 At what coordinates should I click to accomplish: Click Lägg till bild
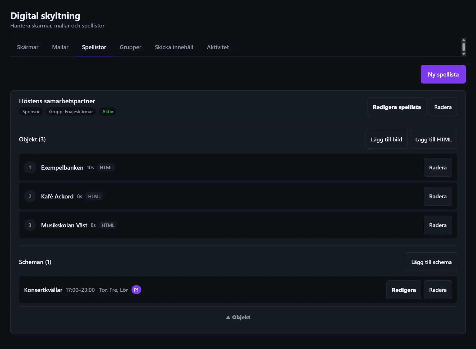386,139
